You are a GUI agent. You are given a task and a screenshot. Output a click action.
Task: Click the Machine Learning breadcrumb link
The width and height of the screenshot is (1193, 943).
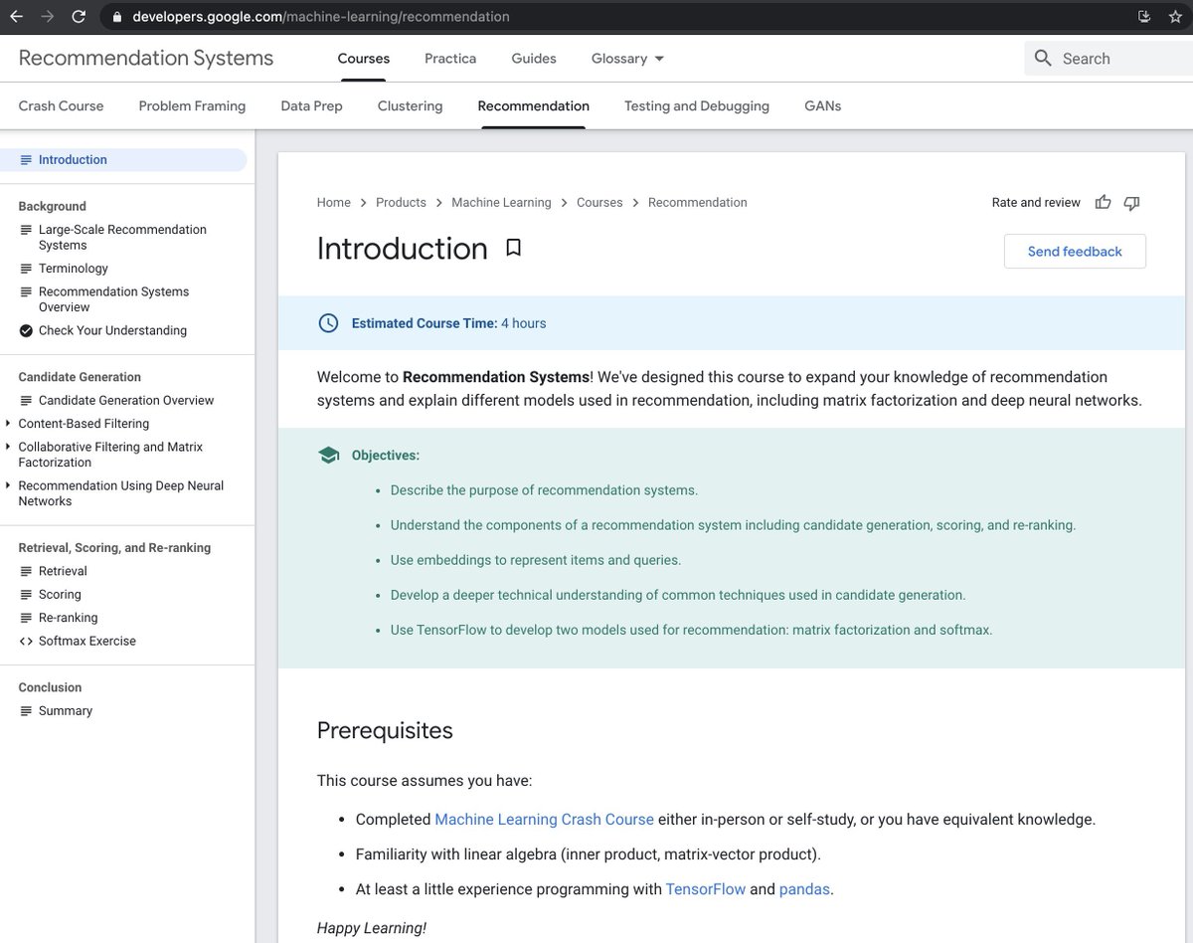501,202
